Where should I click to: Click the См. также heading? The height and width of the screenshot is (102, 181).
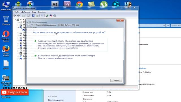point(53,97)
